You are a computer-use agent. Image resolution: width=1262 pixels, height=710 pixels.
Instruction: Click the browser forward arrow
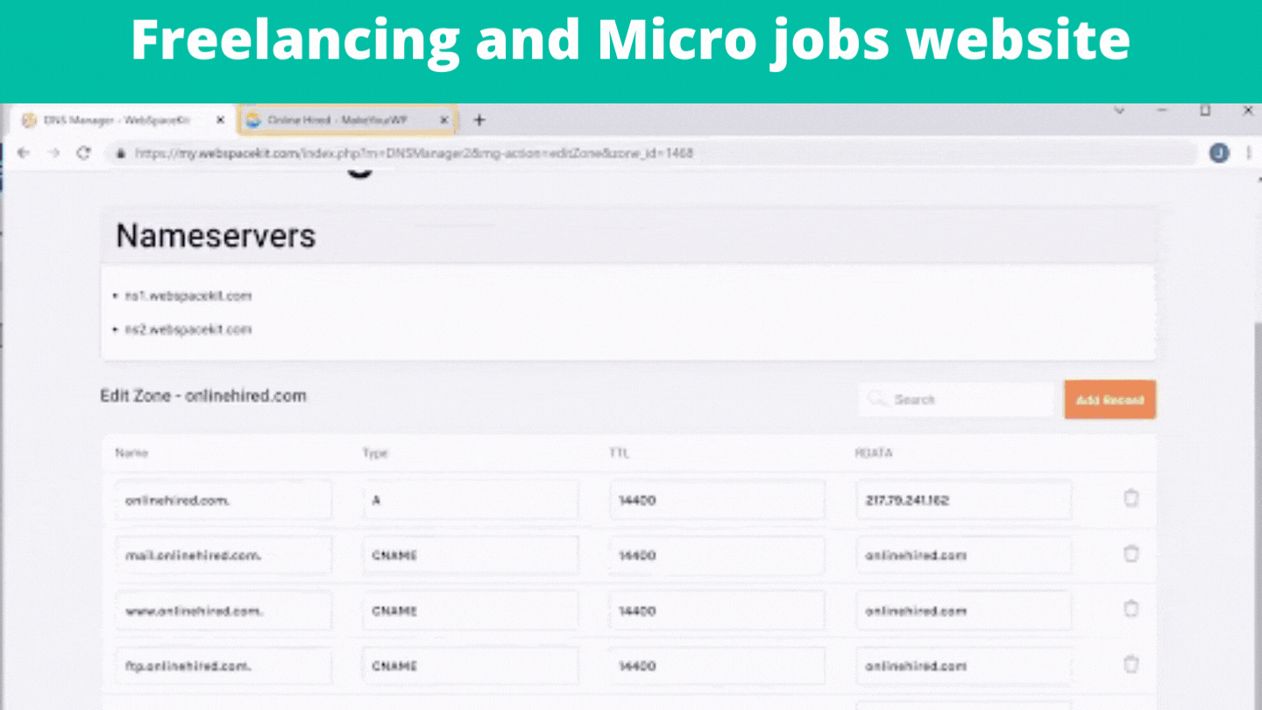53,153
